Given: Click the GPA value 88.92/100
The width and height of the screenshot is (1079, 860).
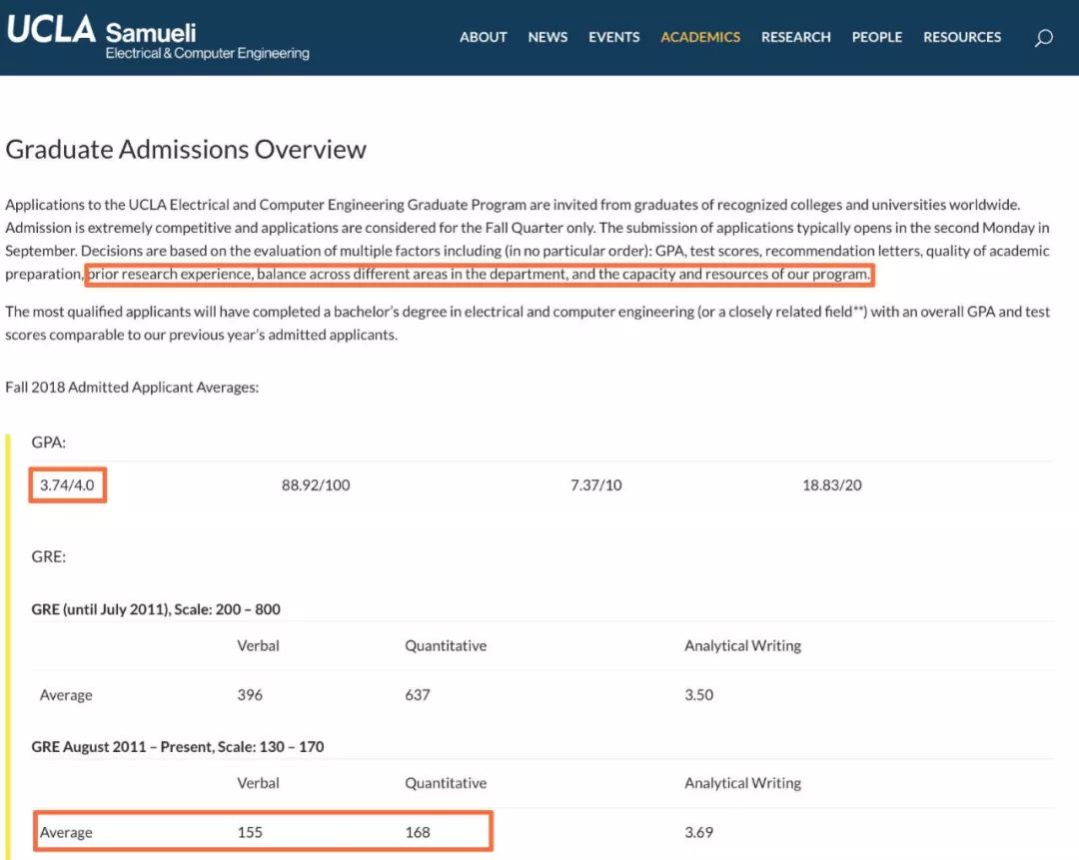Looking at the screenshot, I should (x=315, y=485).
